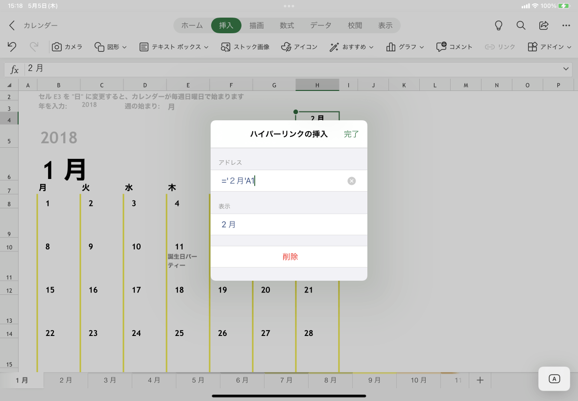The image size is (578, 401).
Task: Tap the keyboard A toggle button
Action: [554, 379]
